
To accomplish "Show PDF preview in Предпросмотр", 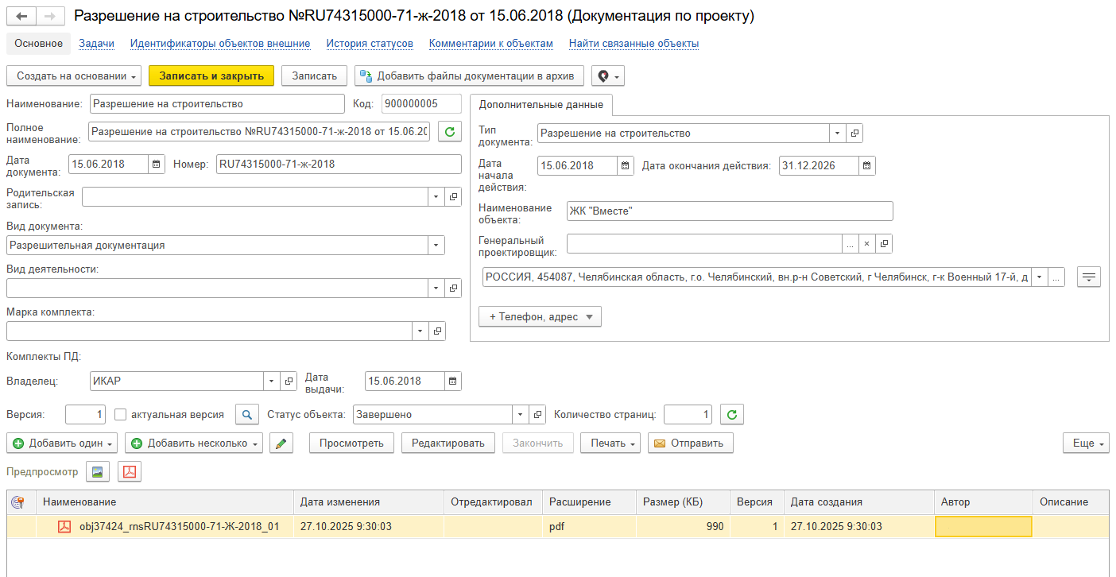I will click(130, 472).
